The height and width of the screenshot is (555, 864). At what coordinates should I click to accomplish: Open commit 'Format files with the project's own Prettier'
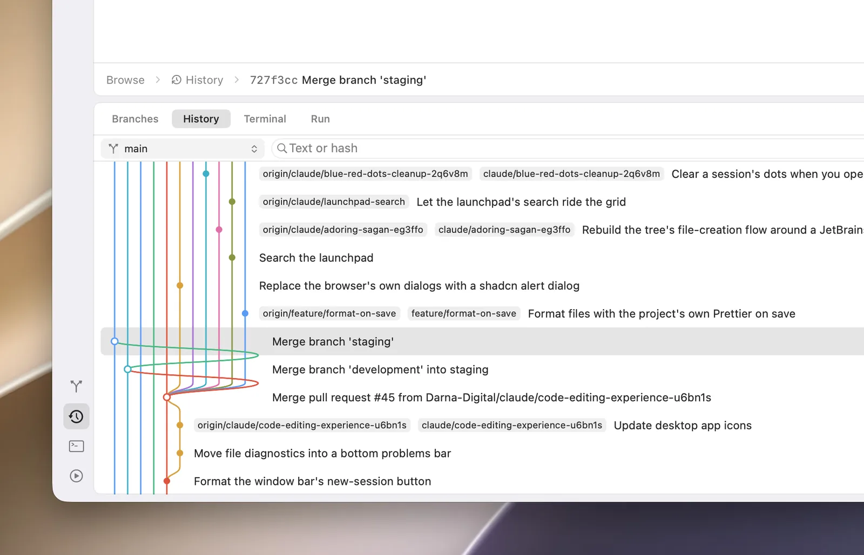coord(661,314)
